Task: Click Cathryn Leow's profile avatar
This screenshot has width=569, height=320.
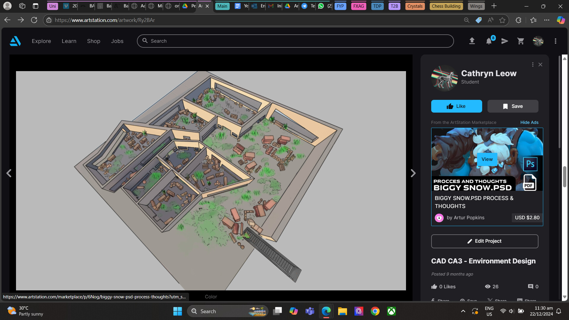Action: (x=444, y=78)
